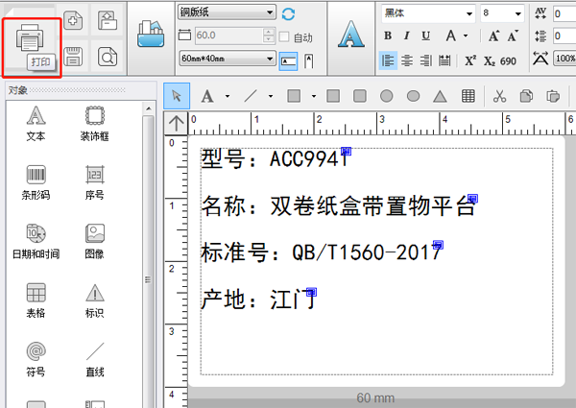Click label text 型号：ACC9941

click(x=274, y=158)
